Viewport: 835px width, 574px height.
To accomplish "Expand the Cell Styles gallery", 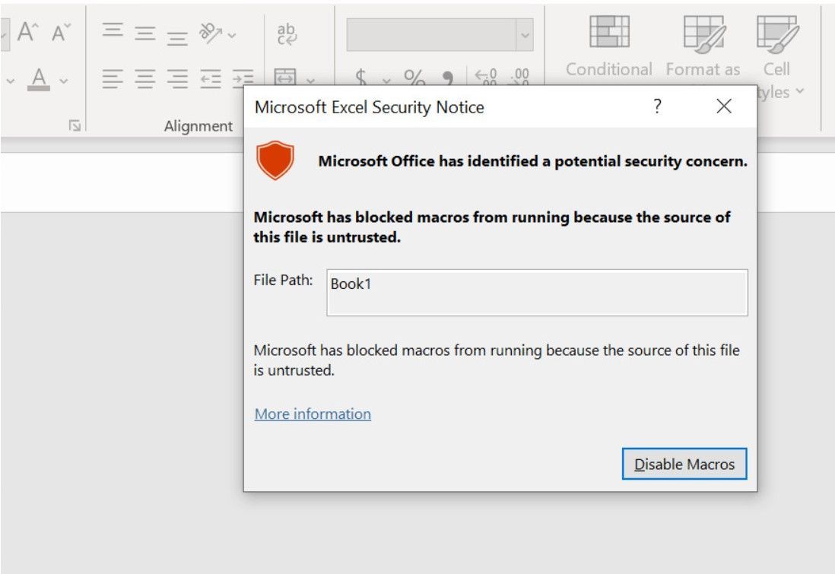I will [x=776, y=46].
